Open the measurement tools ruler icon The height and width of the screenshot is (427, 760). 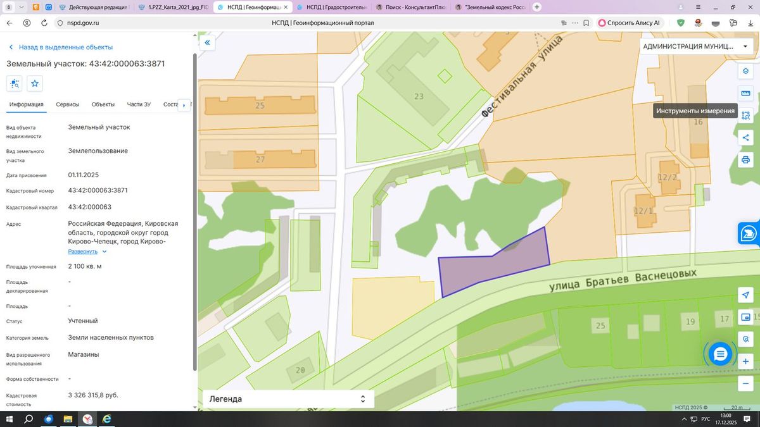click(x=745, y=94)
